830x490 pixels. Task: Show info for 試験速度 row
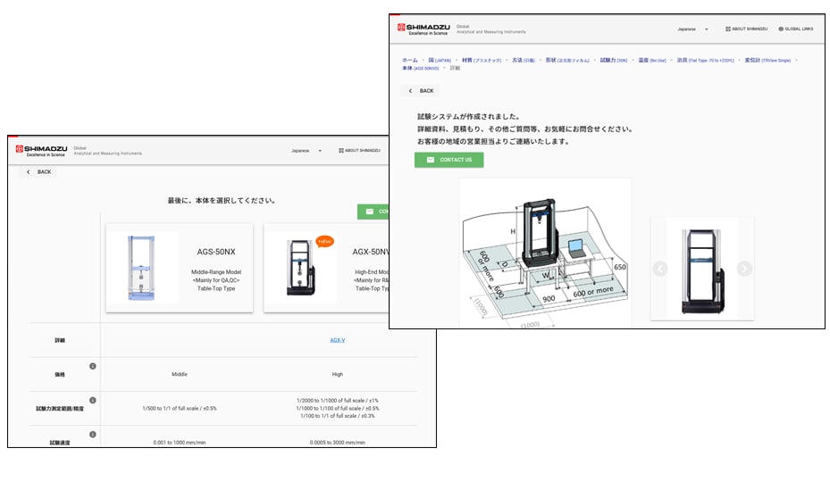pyautogui.click(x=93, y=435)
